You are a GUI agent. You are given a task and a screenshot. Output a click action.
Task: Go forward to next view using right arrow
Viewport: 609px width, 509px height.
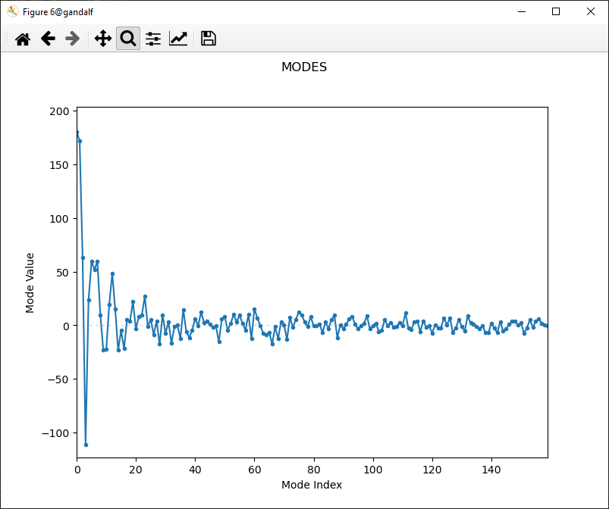(x=73, y=39)
